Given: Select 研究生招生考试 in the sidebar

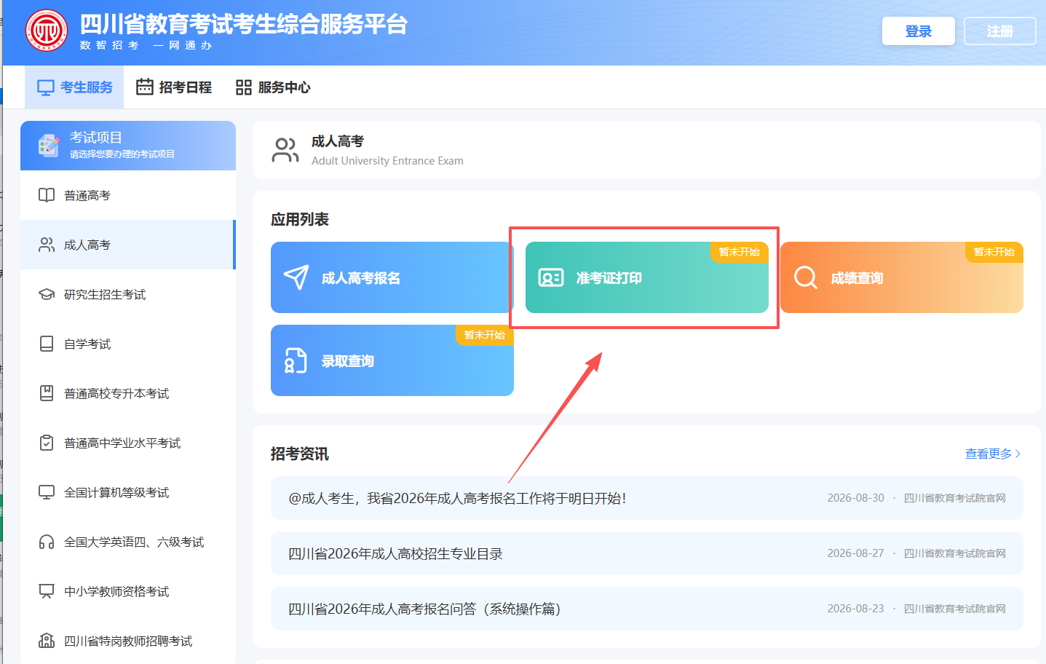Looking at the screenshot, I should click(128, 294).
